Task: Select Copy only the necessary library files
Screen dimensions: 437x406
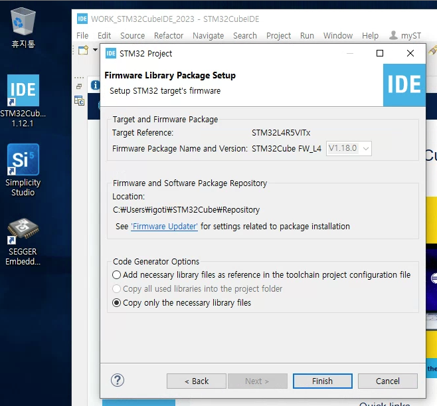Action: tap(181, 303)
